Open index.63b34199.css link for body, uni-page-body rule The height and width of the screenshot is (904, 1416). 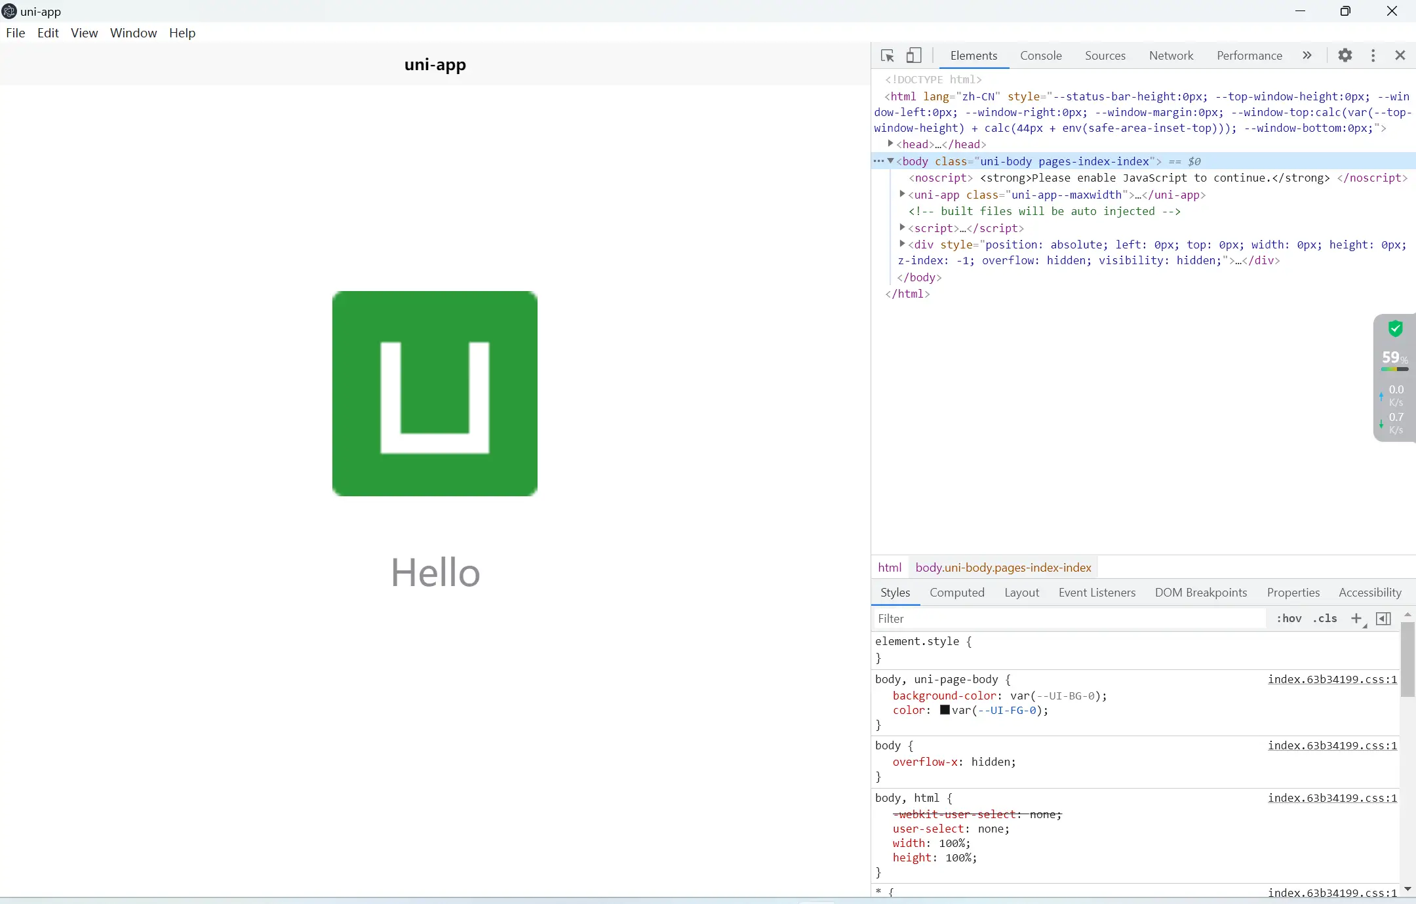click(x=1332, y=680)
